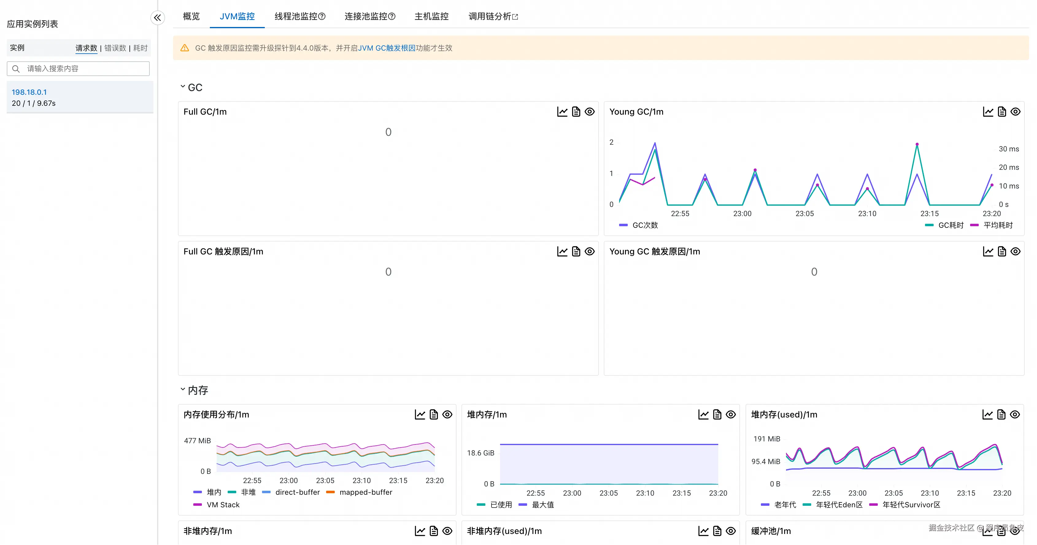
Task: Toggle eye icon on Young GC/1m panel
Action: click(x=1015, y=112)
